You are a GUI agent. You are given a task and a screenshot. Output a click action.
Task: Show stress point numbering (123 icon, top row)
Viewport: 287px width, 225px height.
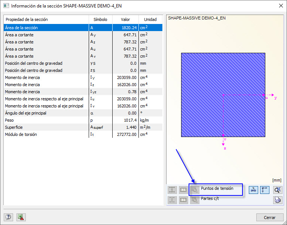(183, 190)
